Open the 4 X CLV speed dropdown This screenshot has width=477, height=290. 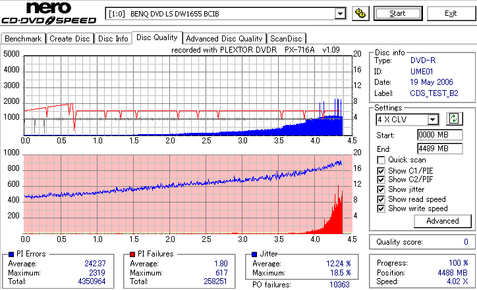point(432,120)
